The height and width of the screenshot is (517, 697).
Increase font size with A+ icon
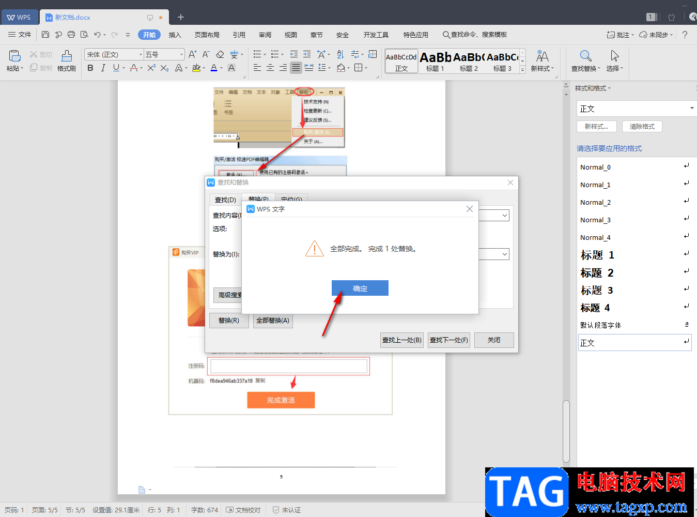(193, 54)
